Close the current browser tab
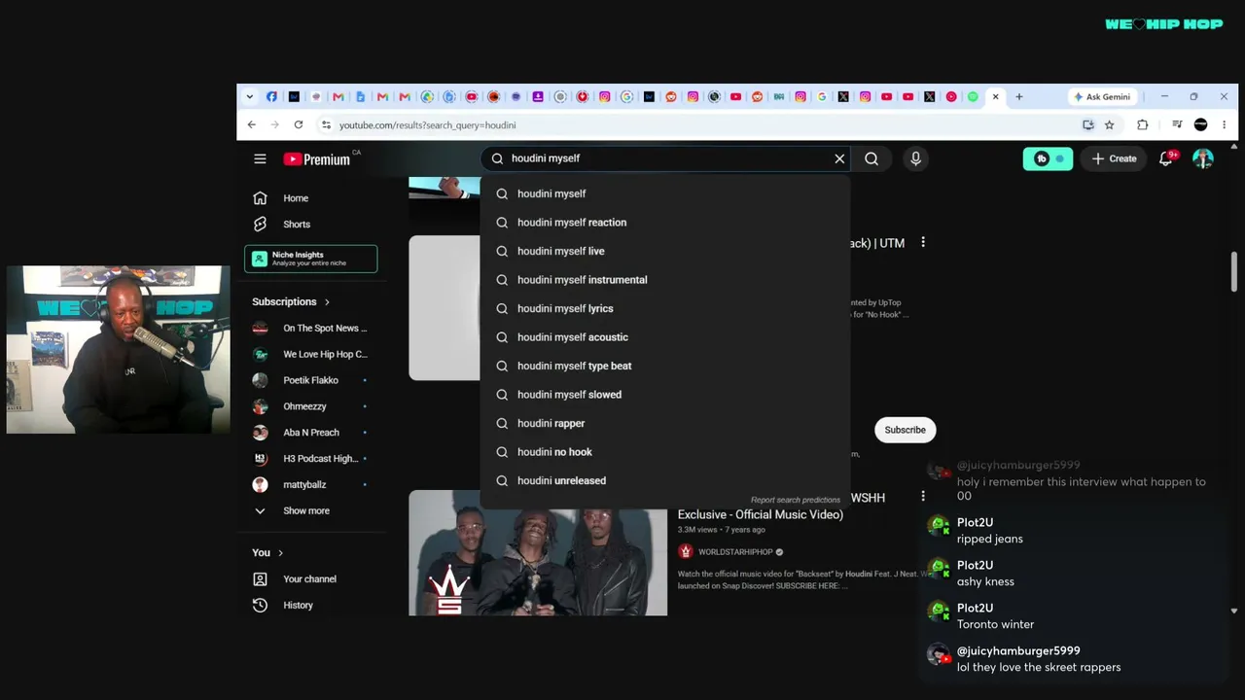Image resolution: width=1245 pixels, height=700 pixels. [995, 97]
